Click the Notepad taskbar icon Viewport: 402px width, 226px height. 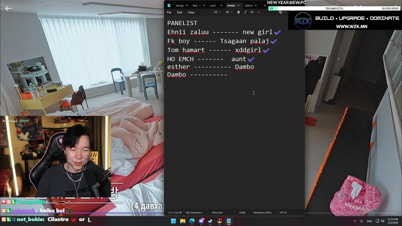coord(229,221)
